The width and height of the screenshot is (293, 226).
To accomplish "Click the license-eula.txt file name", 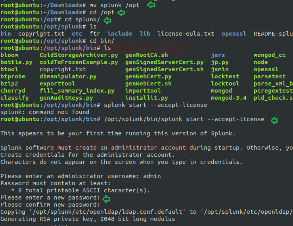I will 186,34.
